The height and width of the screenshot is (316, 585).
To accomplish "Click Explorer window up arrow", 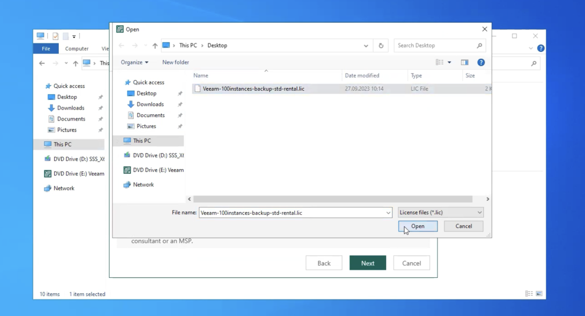I will [x=75, y=63].
